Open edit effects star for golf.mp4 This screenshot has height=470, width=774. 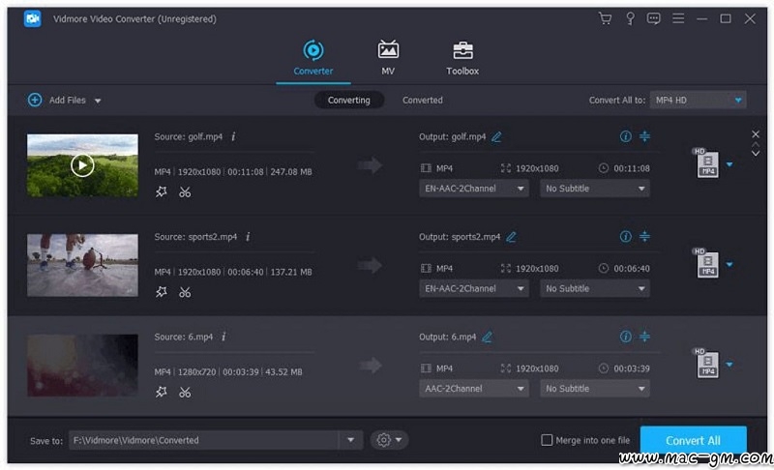click(162, 191)
